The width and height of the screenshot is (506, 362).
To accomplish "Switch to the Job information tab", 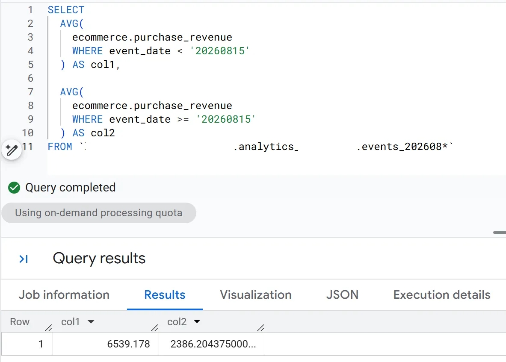I will click(64, 294).
